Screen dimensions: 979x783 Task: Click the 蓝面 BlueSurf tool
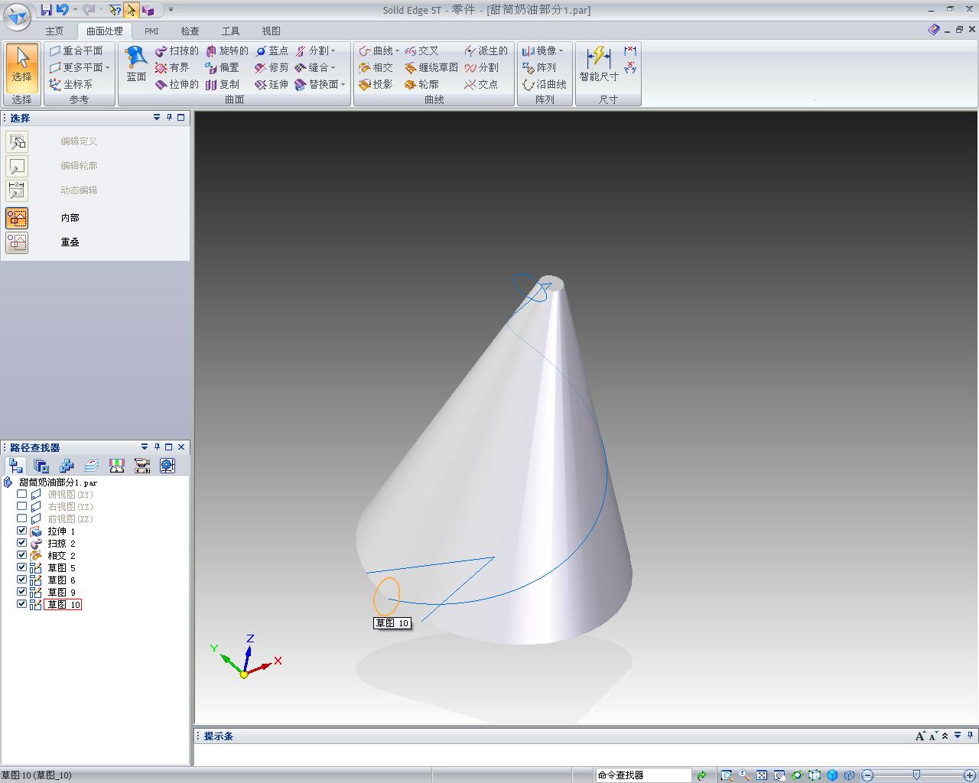[x=136, y=64]
